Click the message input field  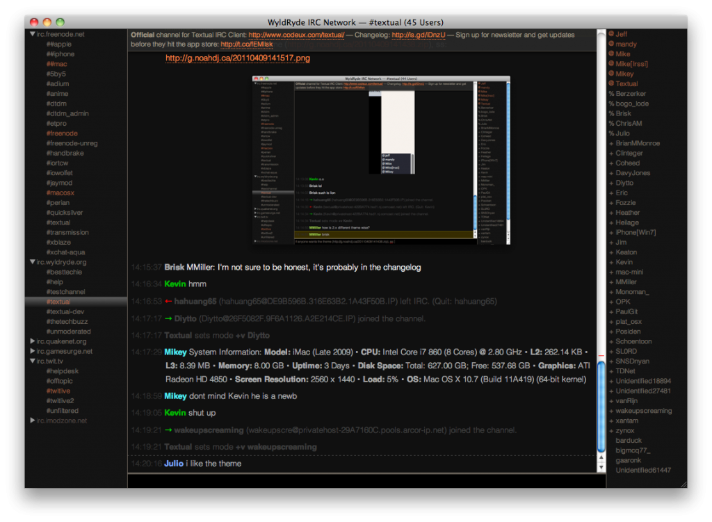366,481
